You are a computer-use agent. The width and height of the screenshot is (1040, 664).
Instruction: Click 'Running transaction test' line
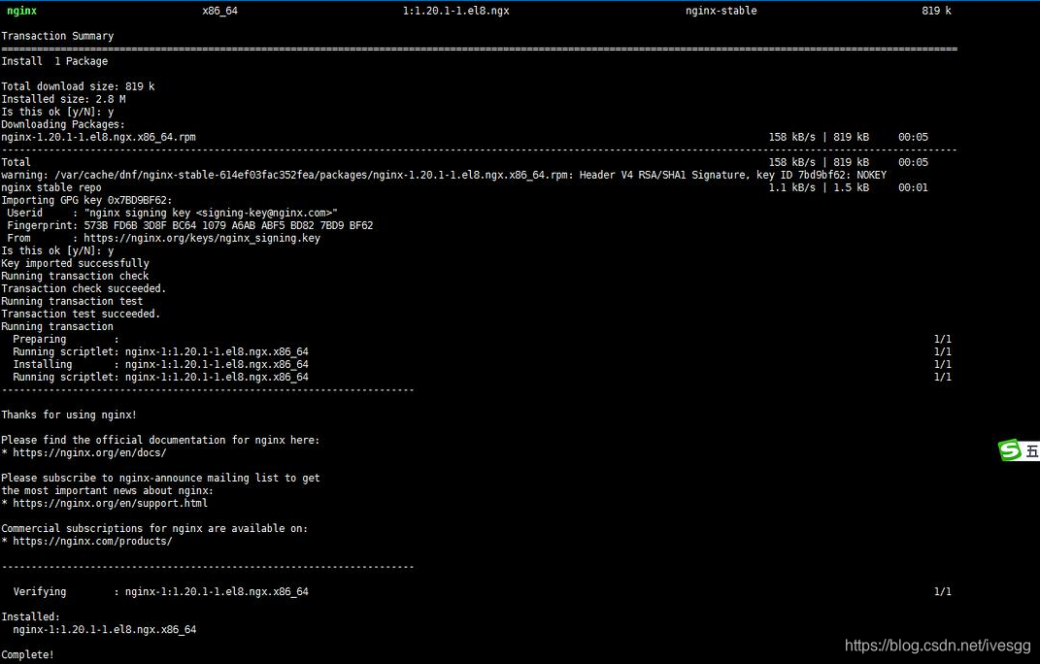[x=72, y=301]
